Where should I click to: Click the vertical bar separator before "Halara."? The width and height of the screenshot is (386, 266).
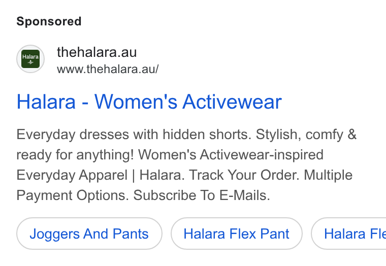point(134,176)
